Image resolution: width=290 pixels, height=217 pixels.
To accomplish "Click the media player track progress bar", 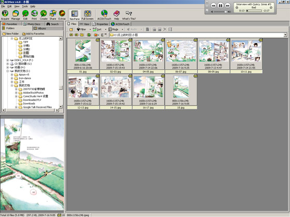I will pos(254,11).
